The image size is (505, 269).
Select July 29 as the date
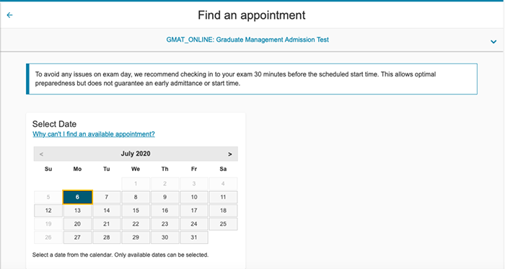click(136, 237)
